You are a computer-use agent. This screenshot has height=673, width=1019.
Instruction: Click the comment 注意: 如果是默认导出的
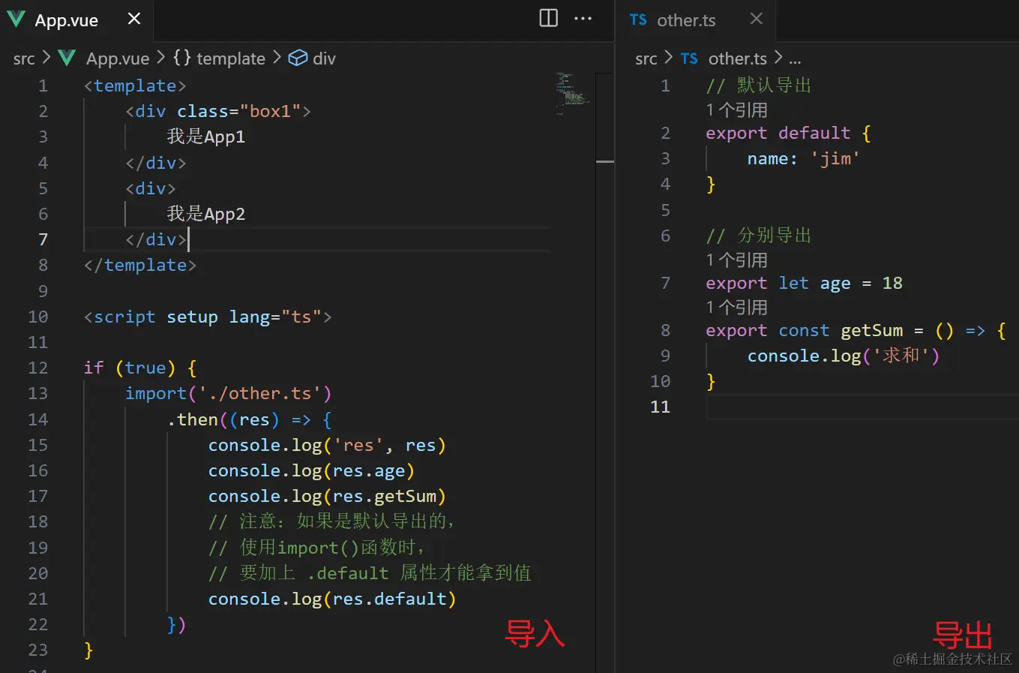pos(331,521)
